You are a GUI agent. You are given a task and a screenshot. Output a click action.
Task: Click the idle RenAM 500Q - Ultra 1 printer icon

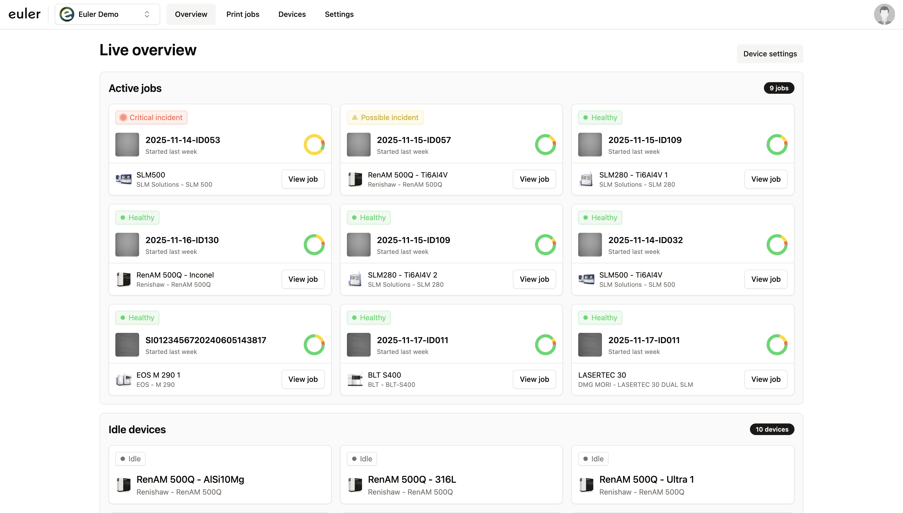tap(587, 485)
